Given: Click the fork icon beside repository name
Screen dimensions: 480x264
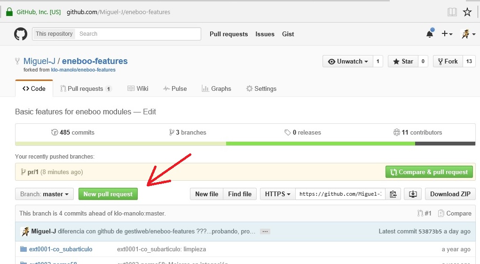Looking at the screenshot, I should point(17,61).
